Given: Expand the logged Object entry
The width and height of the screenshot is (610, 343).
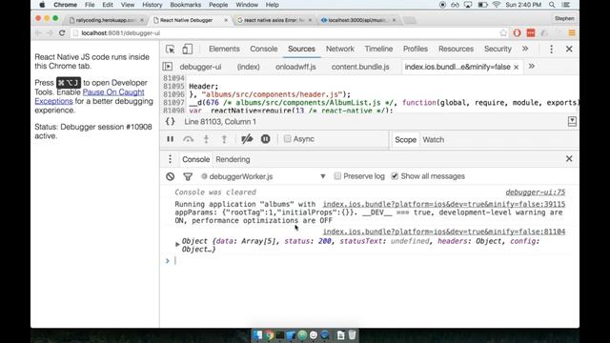Looking at the screenshot, I should coord(177,244).
